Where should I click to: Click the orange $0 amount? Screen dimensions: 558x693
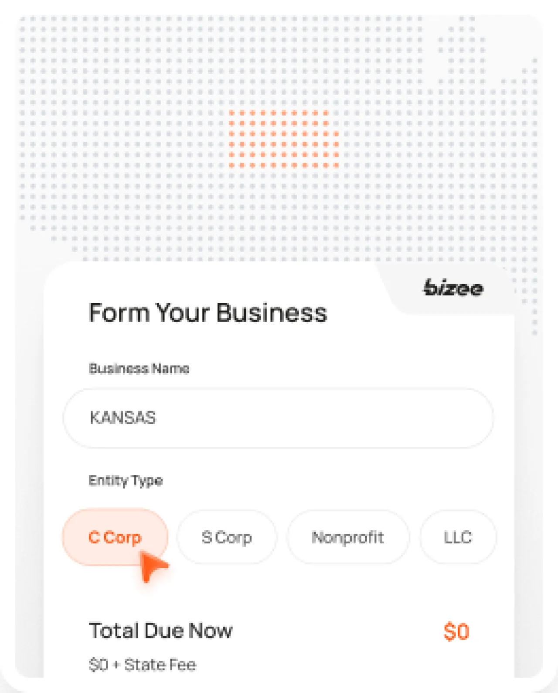(x=457, y=630)
